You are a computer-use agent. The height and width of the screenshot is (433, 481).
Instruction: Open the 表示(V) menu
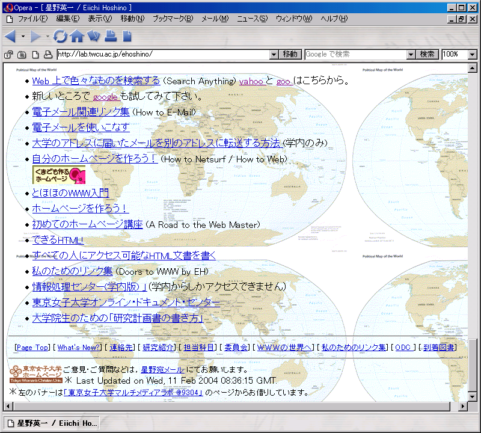click(x=100, y=19)
